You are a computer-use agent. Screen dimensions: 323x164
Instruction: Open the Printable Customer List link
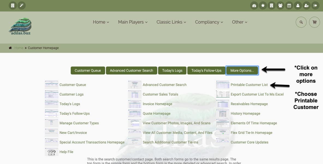coord(249,85)
